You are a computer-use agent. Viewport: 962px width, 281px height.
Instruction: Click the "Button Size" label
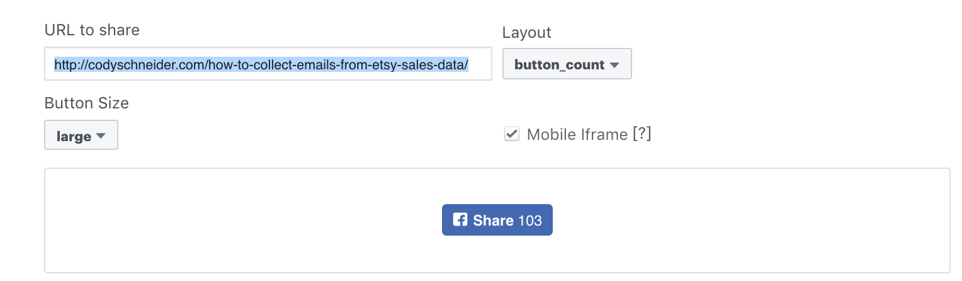click(x=87, y=103)
